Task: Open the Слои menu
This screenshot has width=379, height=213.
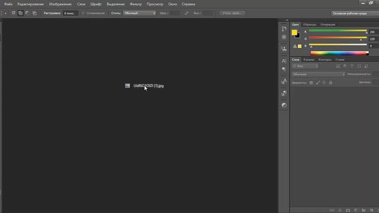Action: pos(81,4)
